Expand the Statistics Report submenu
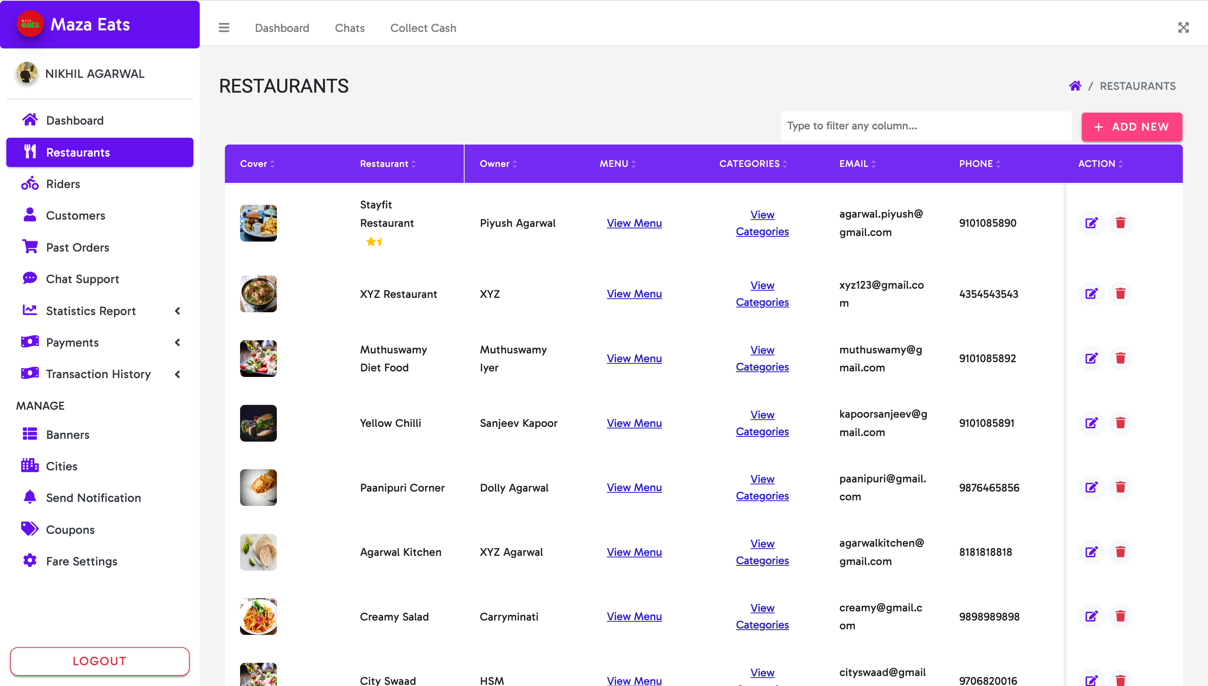 tap(177, 311)
